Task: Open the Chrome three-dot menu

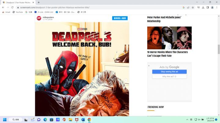Action: click(x=217, y=7)
